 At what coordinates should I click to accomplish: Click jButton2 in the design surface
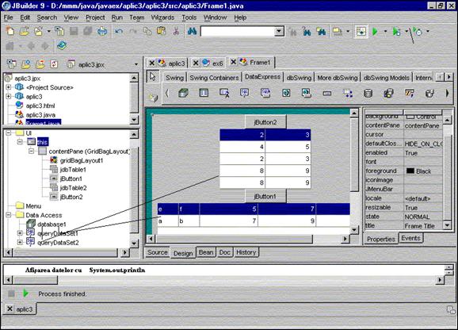click(265, 122)
